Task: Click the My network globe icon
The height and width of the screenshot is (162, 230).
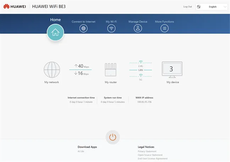Action: 52,70
